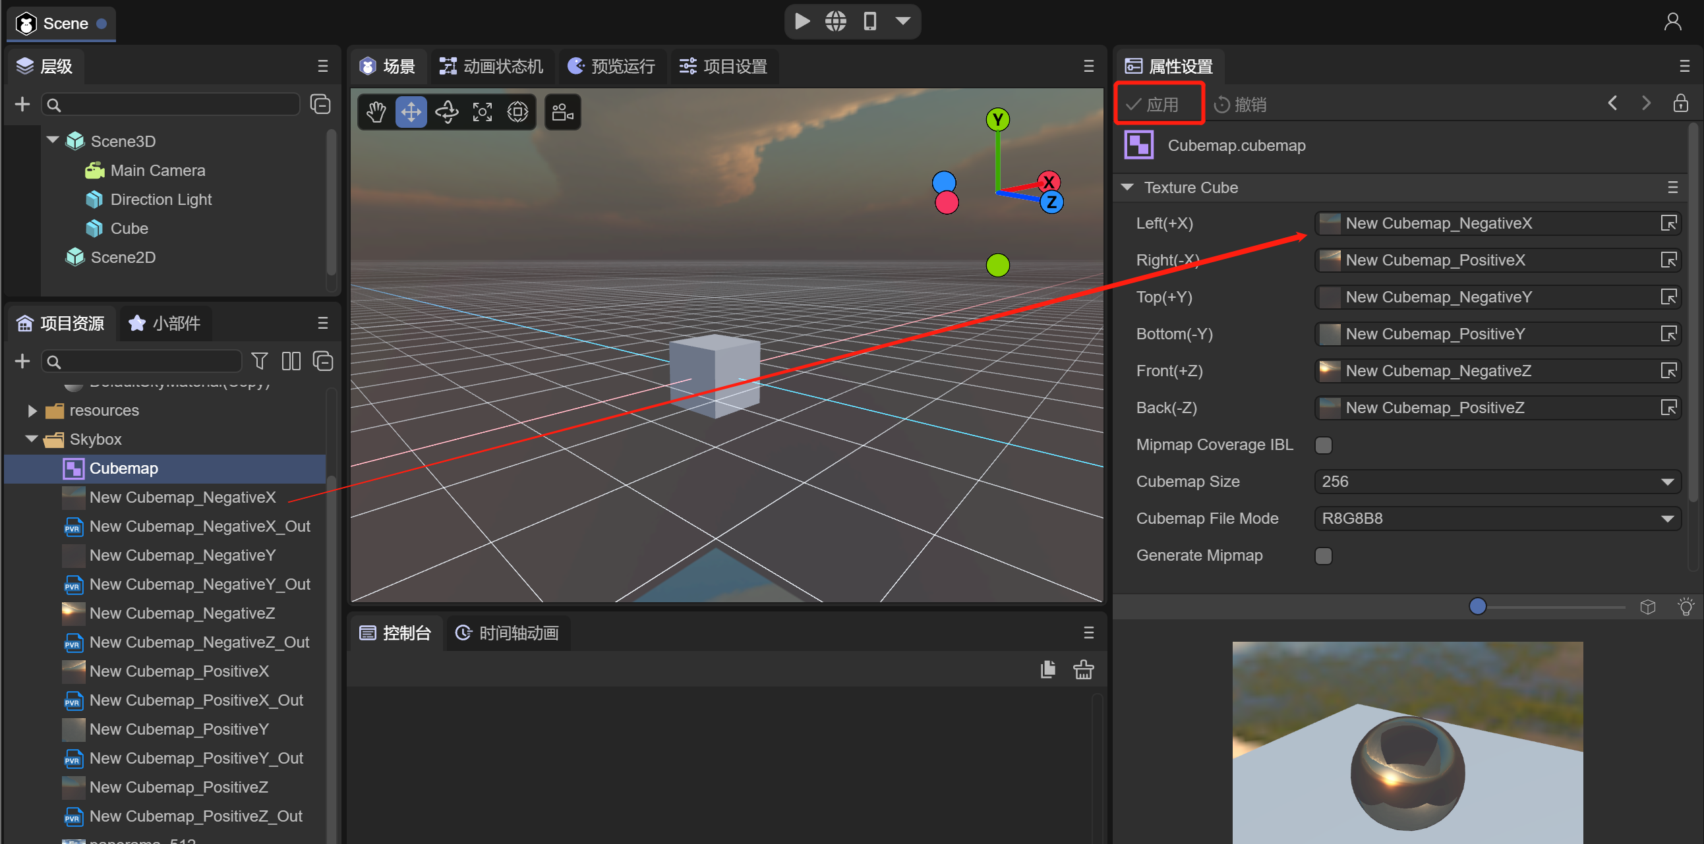Image resolution: width=1704 pixels, height=844 pixels.
Task: Clear the console with the broom icon
Action: pos(1084,669)
